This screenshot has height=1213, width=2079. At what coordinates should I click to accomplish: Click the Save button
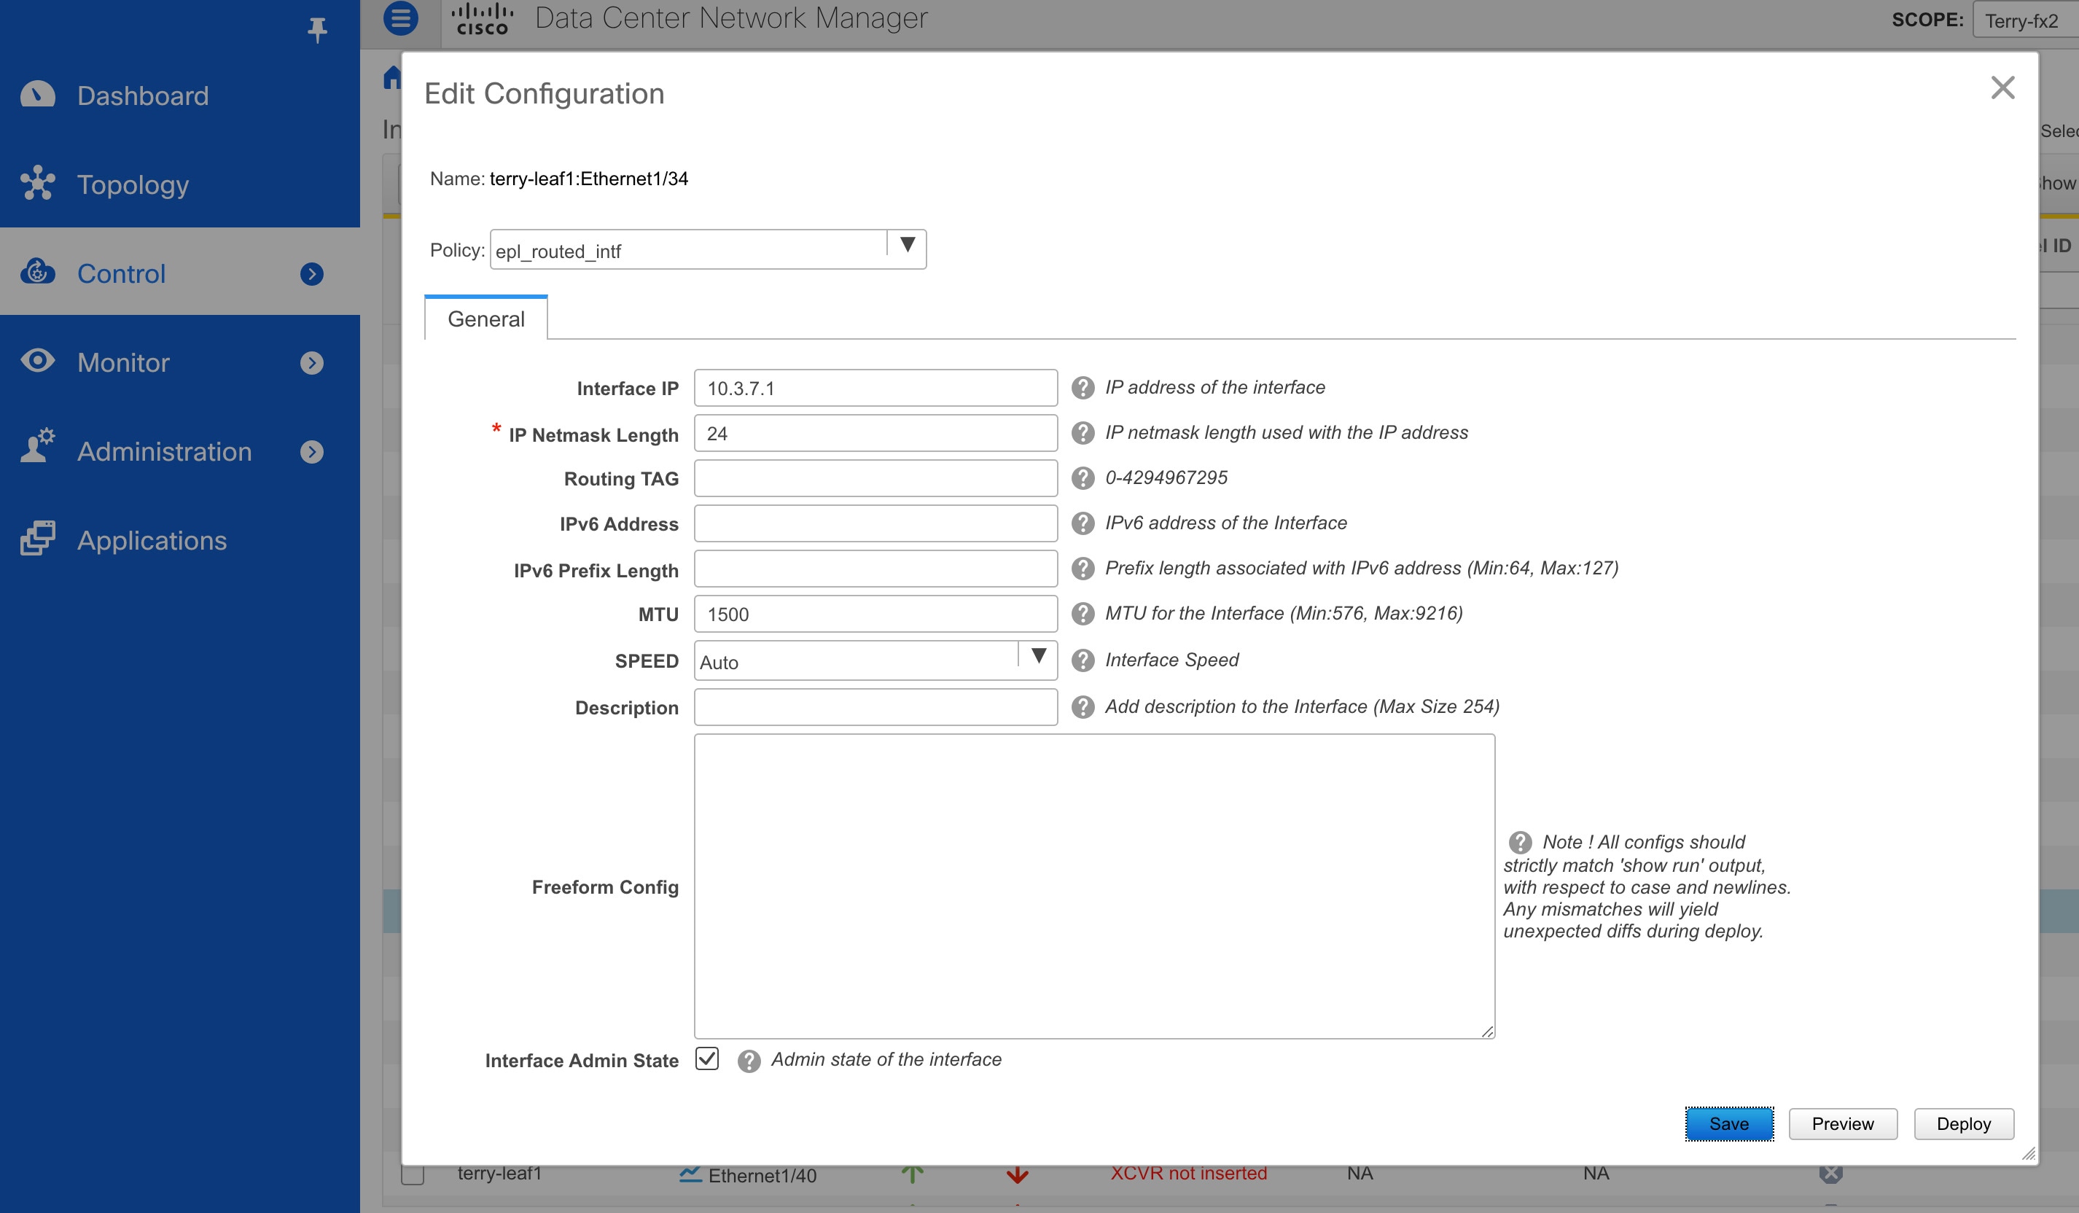click(1729, 1124)
